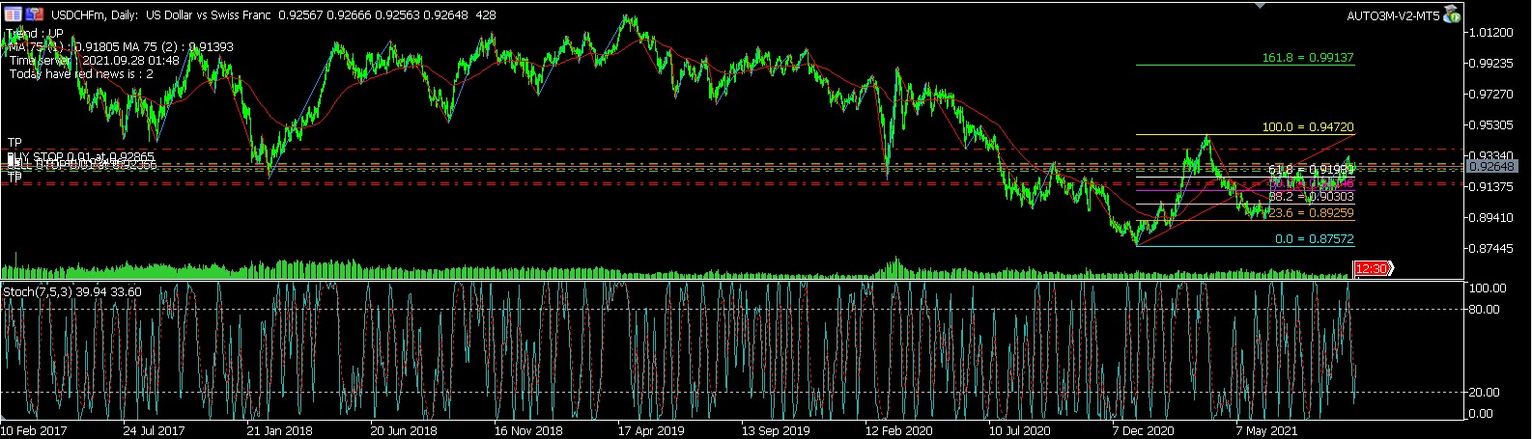Select the Fibonacci 100.0 = 0.94720 level
1532x439 pixels.
point(1308,127)
